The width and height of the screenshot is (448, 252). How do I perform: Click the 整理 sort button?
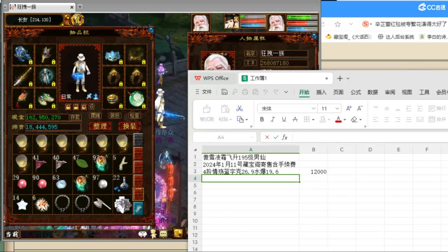point(100,126)
